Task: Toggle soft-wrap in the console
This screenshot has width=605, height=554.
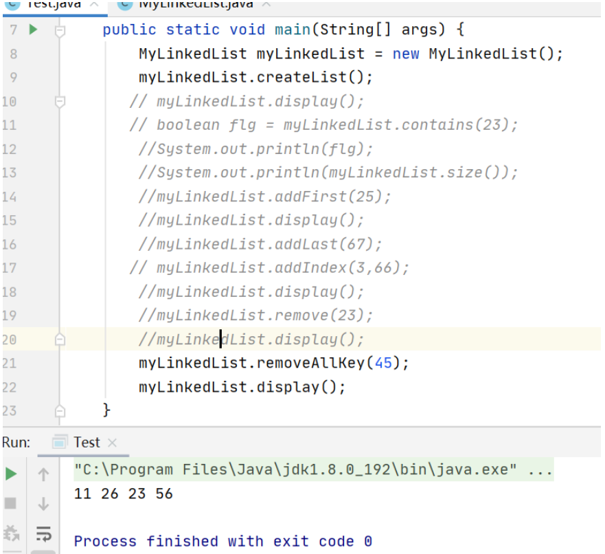Action: (x=43, y=534)
